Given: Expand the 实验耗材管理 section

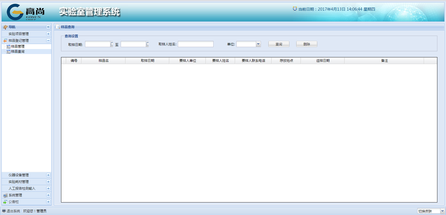Looking at the screenshot, I should tap(48, 182).
